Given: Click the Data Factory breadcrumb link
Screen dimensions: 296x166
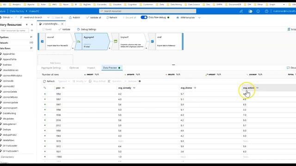Looking at the screenshot, I should coord(17,11).
